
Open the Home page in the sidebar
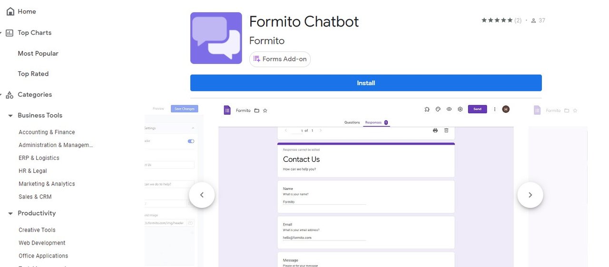[x=21, y=11]
